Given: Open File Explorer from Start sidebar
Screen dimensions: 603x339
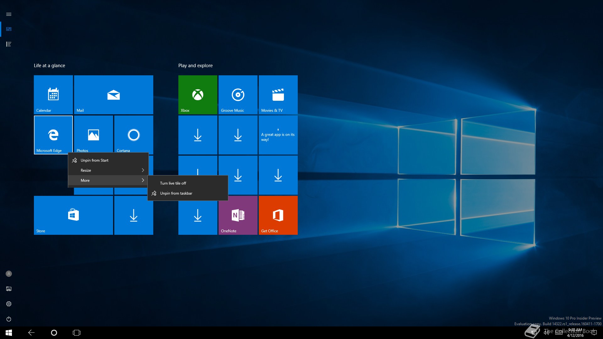Looking at the screenshot, I should click(x=9, y=289).
